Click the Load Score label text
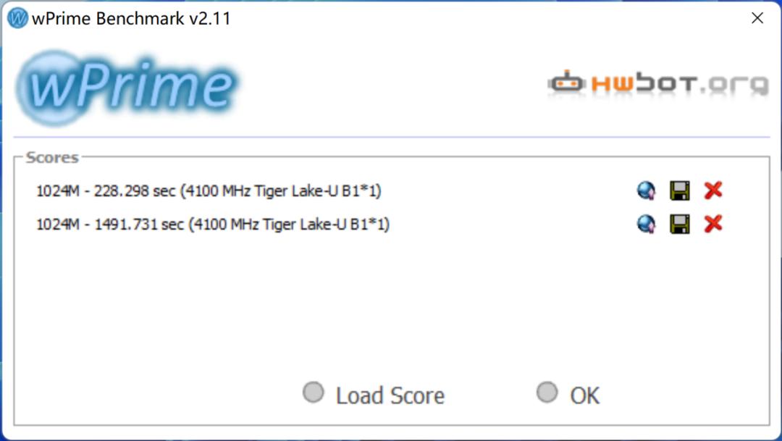 (x=390, y=395)
